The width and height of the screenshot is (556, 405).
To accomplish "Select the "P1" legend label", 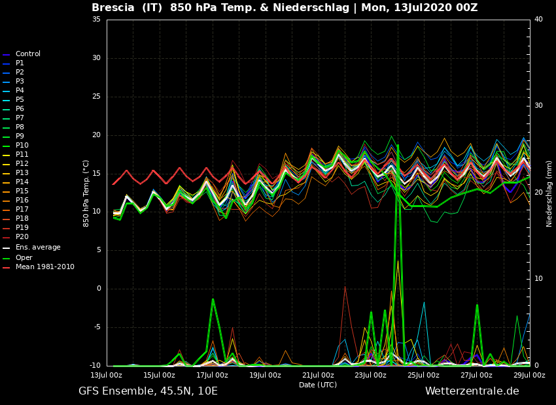I will 20,63.
